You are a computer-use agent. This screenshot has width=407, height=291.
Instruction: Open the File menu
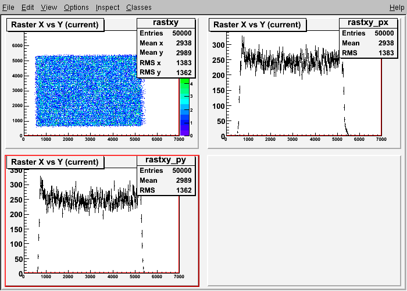tap(8, 8)
